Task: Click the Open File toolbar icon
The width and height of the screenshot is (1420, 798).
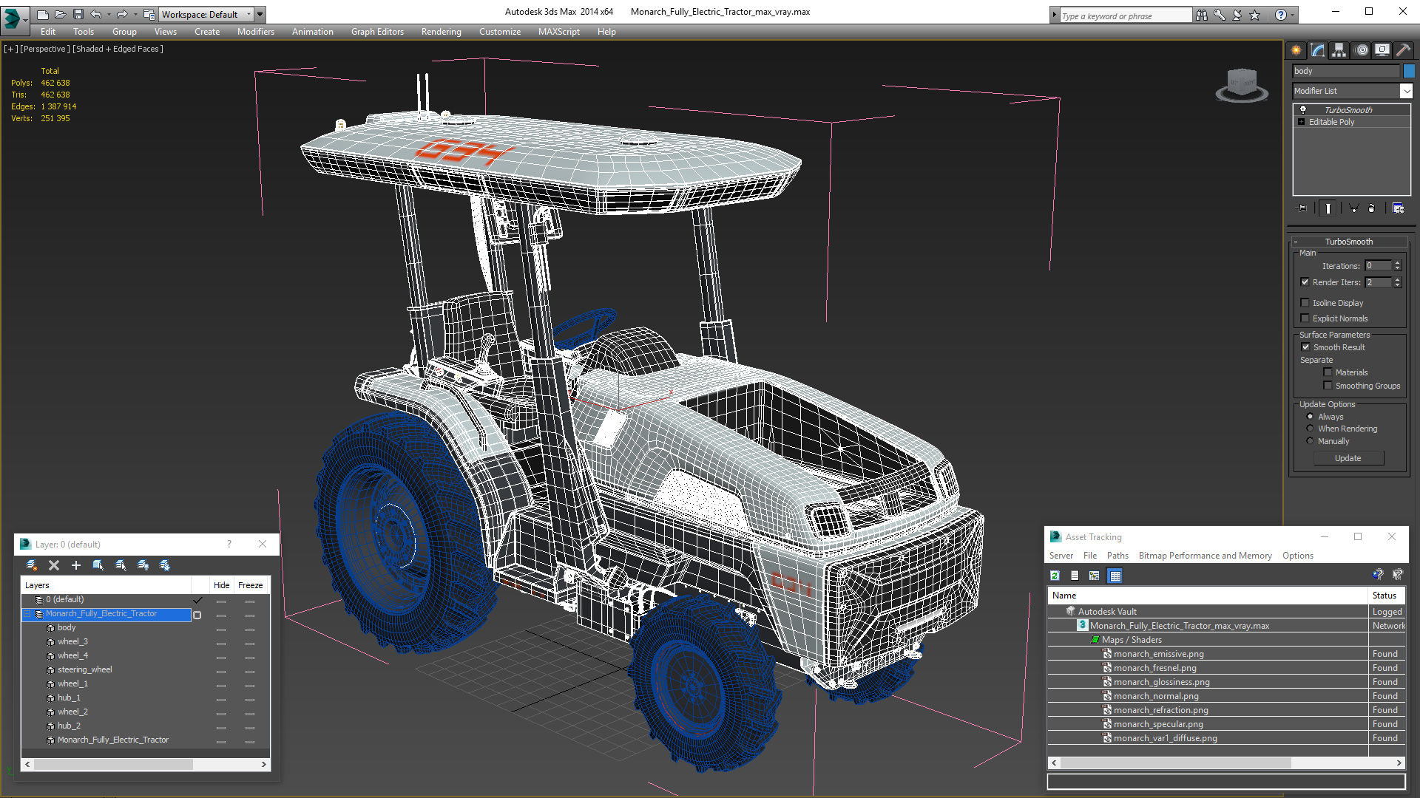Action: click(61, 14)
